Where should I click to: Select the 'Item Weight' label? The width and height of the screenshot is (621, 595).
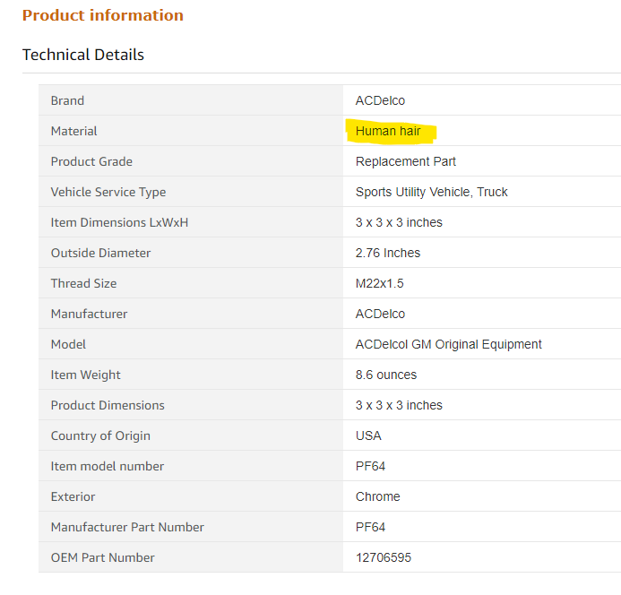(x=85, y=375)
